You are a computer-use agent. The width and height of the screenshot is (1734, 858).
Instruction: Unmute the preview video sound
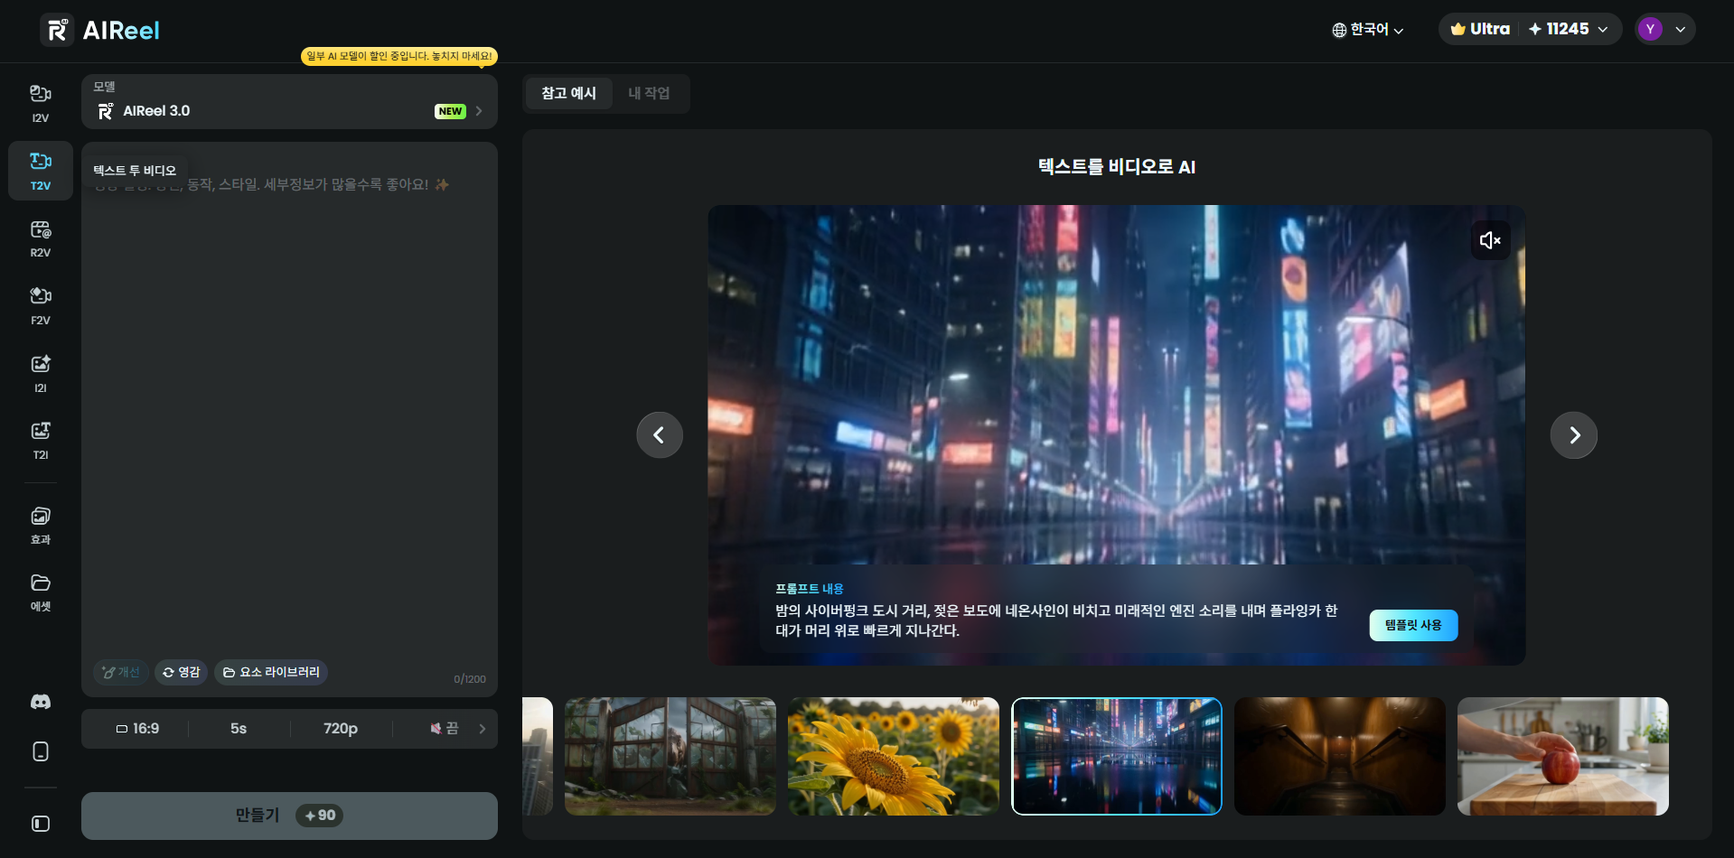pos(1490,240)
